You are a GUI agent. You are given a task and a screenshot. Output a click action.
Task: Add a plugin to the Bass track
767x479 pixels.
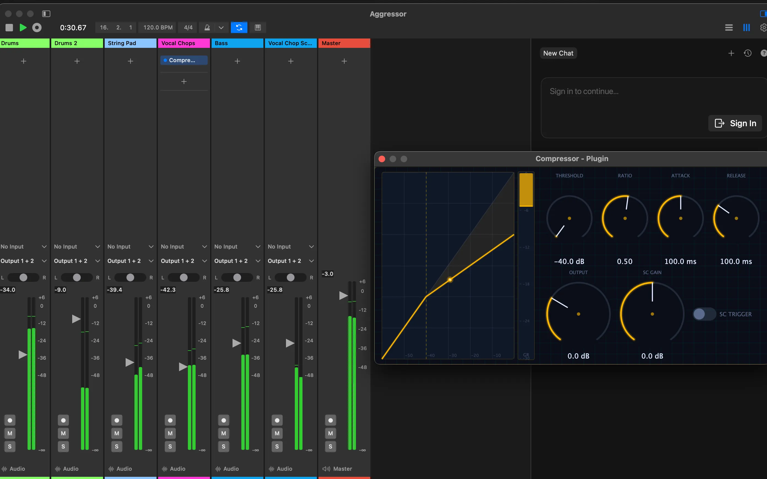click(x=237, y=61)
